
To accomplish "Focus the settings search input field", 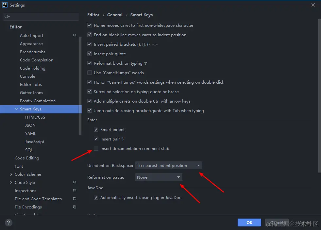I will coord(41,17).
